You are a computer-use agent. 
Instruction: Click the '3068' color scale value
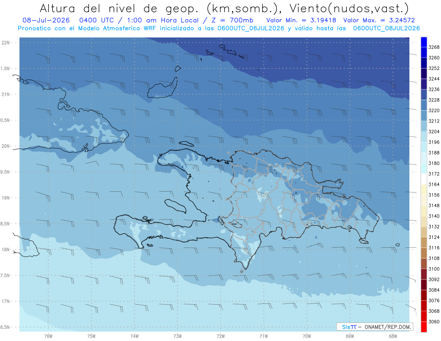[x=434, y=311]
